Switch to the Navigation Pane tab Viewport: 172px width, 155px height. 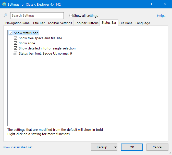click(17, 23)
